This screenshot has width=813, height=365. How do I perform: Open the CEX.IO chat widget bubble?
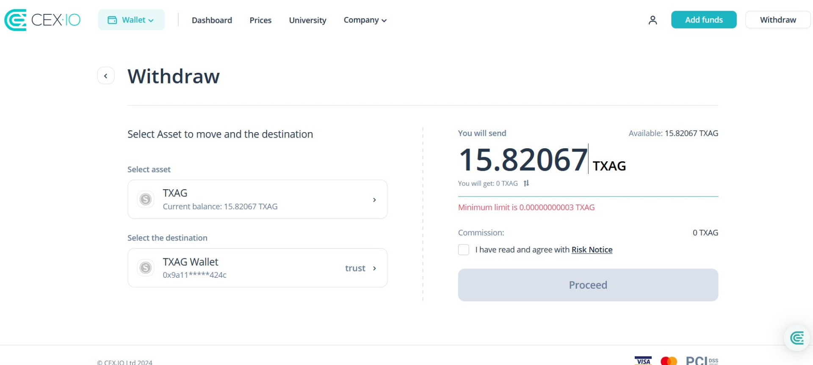tap(797, 338)
